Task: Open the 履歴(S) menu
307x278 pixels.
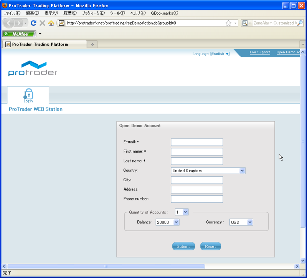Action: click(x=70, y=13)
